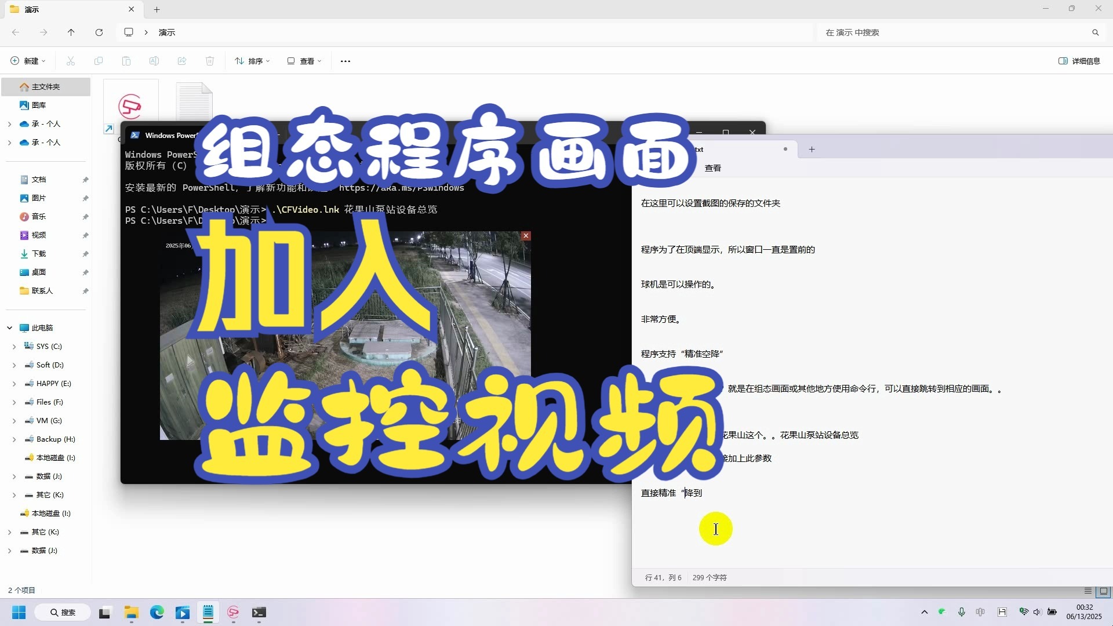Open the 排序 sort options dropdown
Image resolution: width=1113 pixels, height=626 pixels.
pyautogui.click(x=252, y=61)
